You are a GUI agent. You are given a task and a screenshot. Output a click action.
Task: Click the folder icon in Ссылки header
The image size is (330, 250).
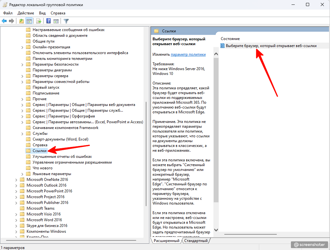pos(156,31)
